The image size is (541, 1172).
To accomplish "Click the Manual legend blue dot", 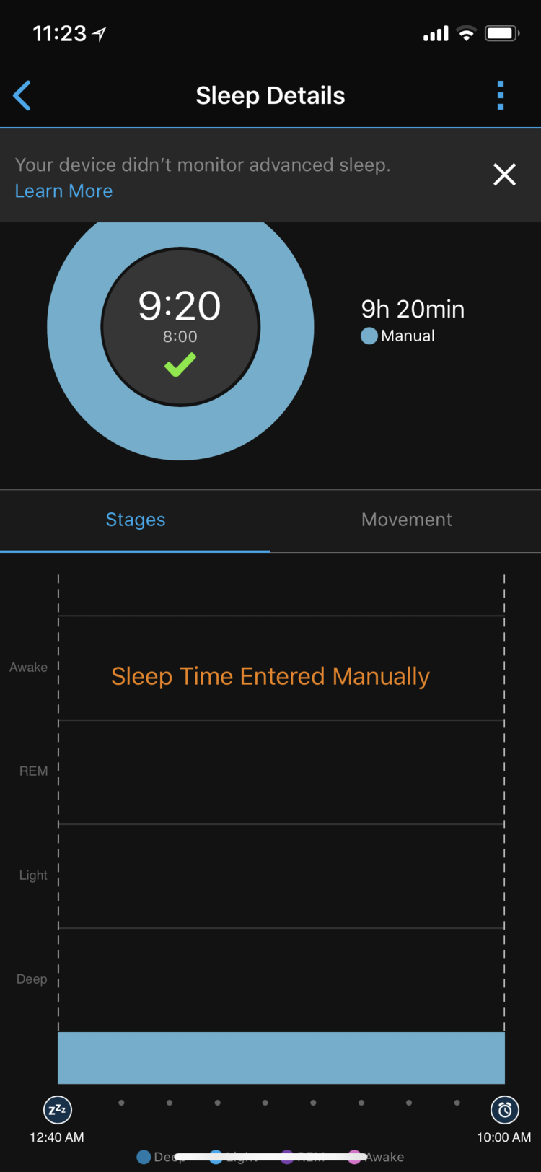I will pyautogui.click(x=369, y=336).
